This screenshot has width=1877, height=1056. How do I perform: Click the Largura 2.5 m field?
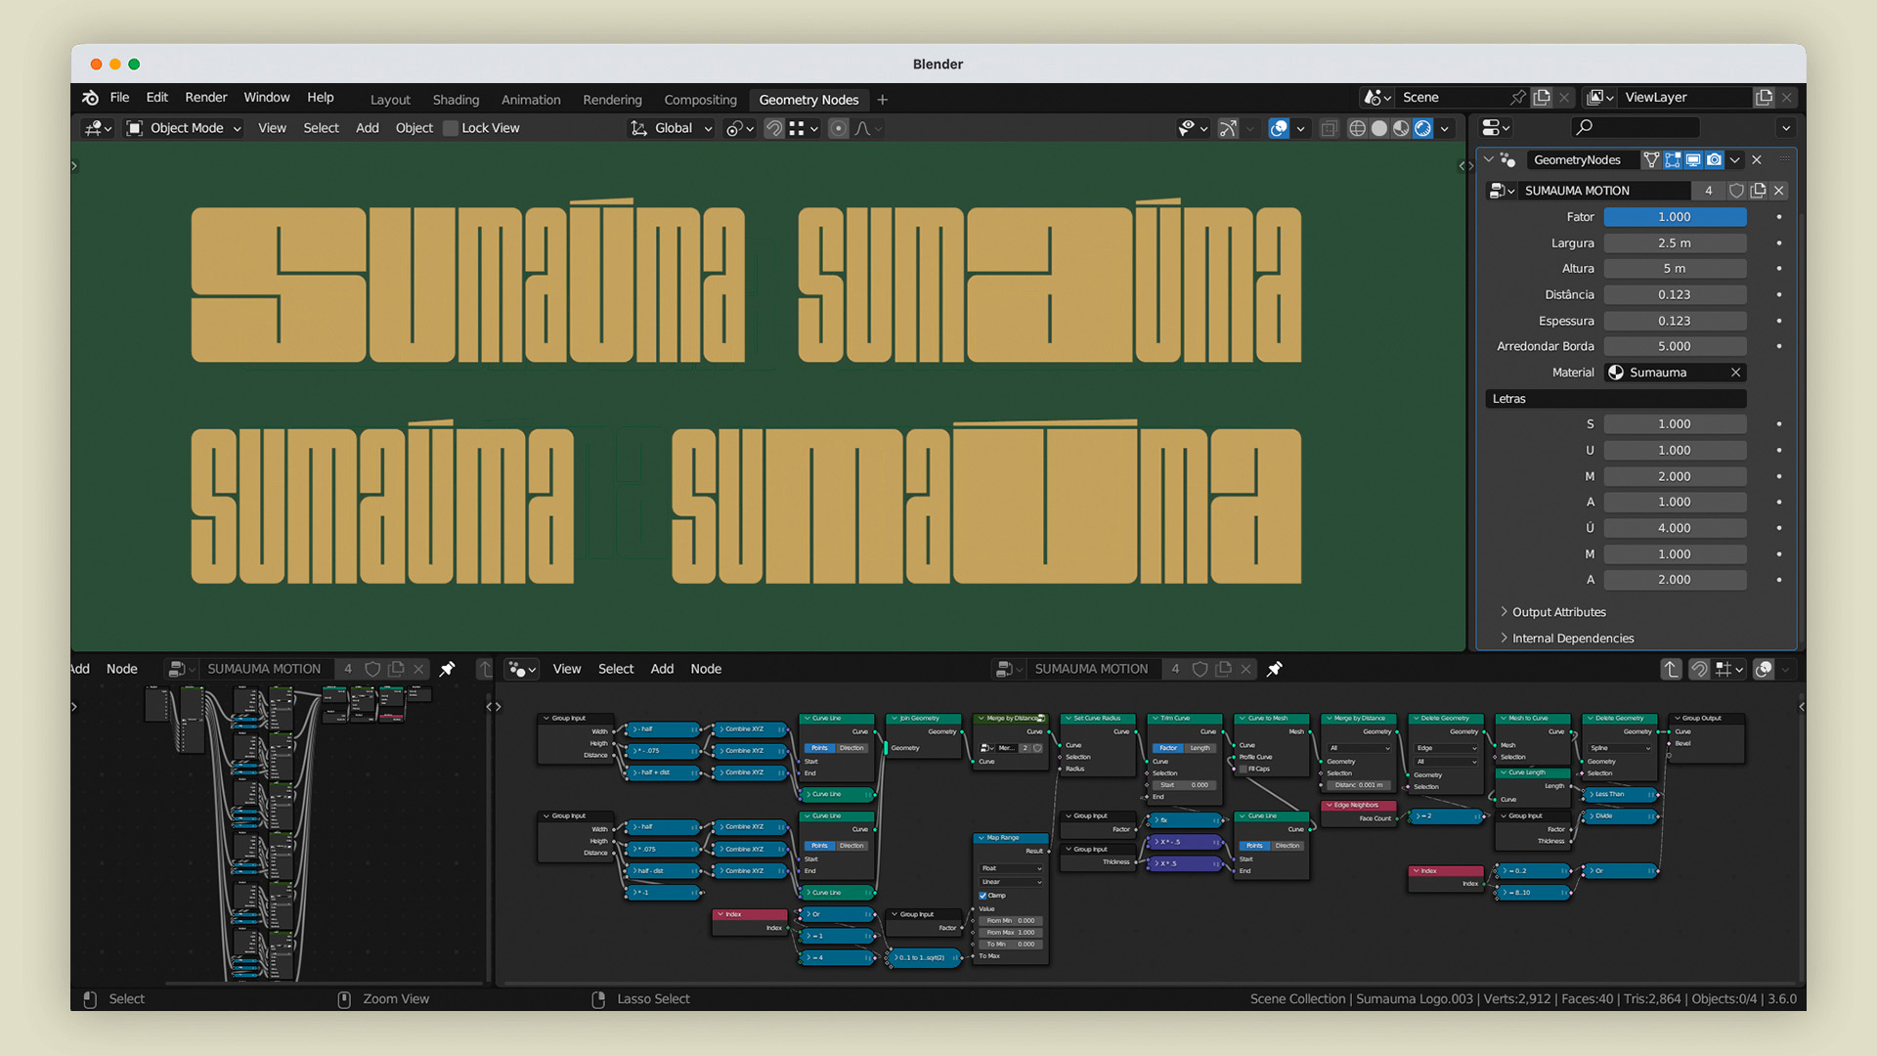1675,243
